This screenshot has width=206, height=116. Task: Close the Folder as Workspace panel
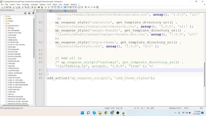point(34,10)
